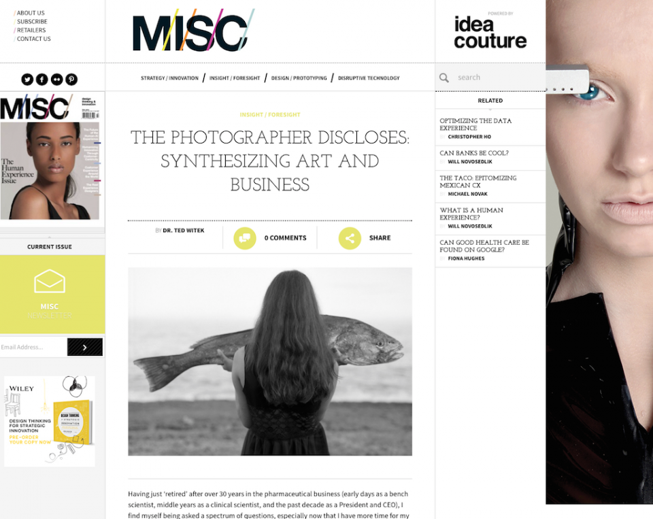Click the yellow comments bubble icon

[x=245, y=238]
